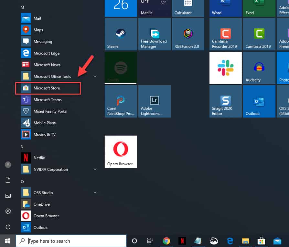Image resolution: width=289 pixels, height=247 pixels.
Task: Launch the Camtasia 2019 tile
Action: pos(259,34)
